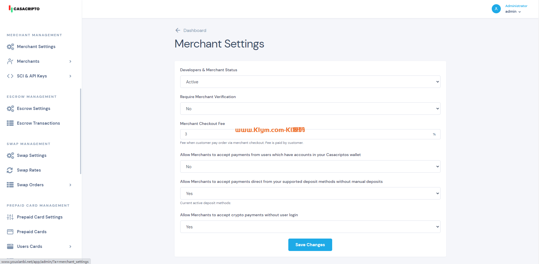
Task: Open Escrow Settings in the sidebar
Action: (x=33, y=109)
